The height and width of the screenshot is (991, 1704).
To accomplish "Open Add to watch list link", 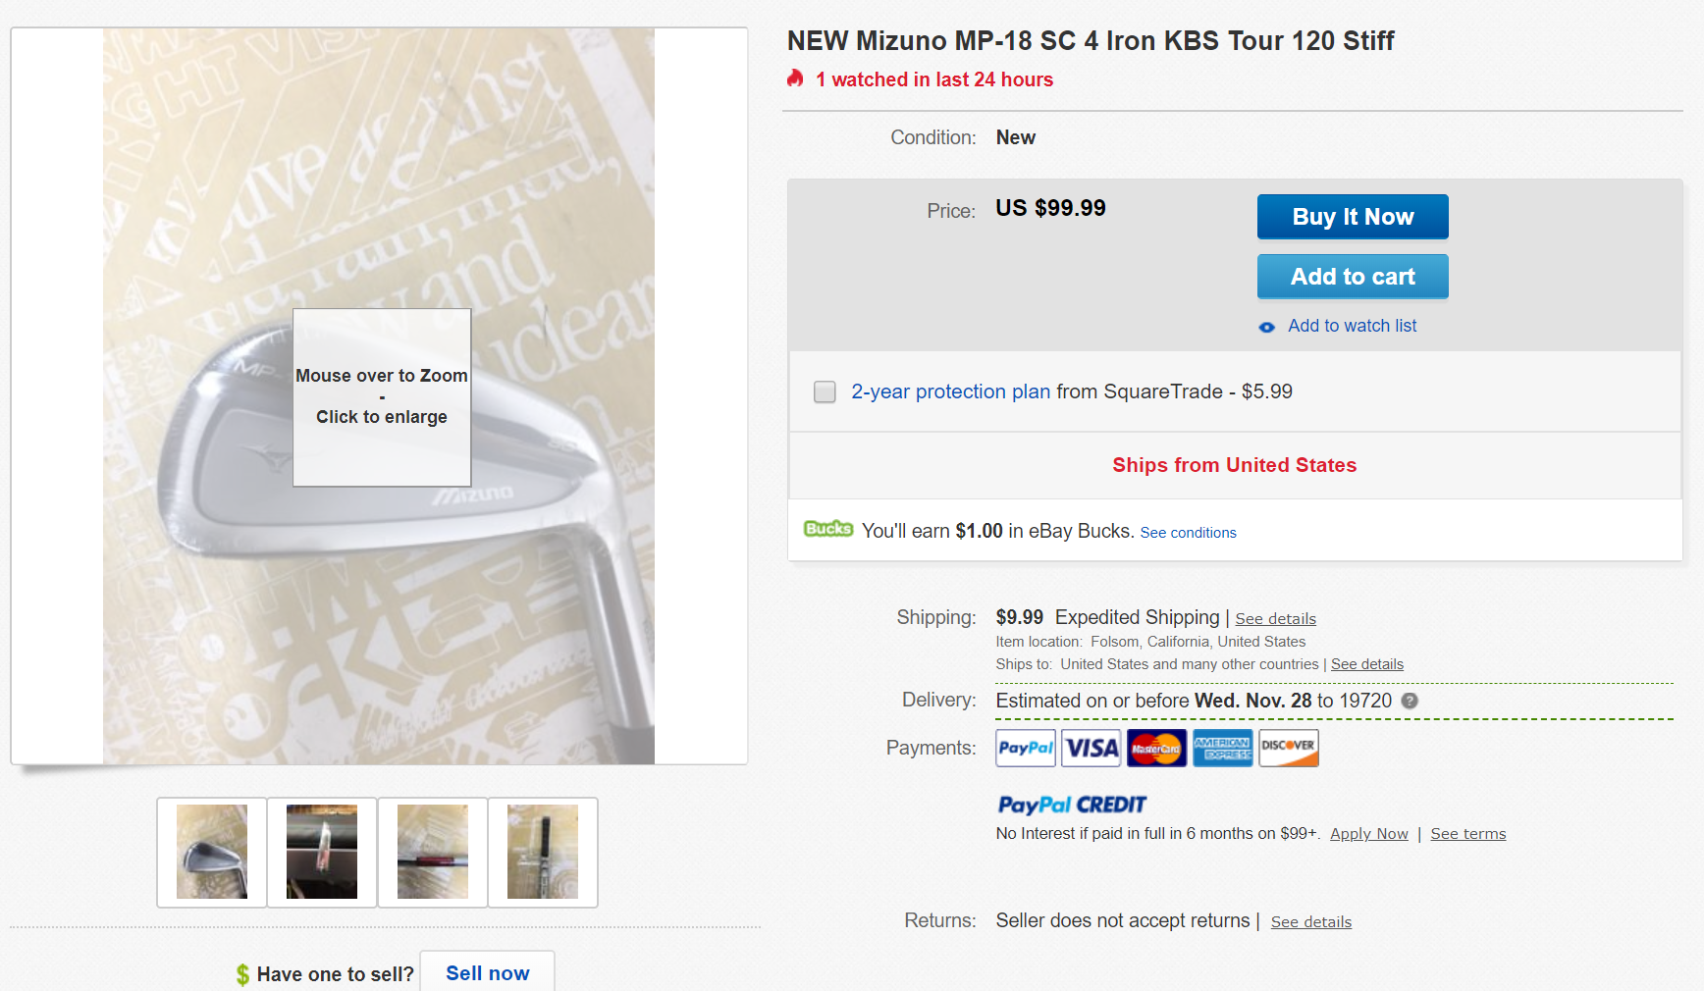I will pos(1352,326).
